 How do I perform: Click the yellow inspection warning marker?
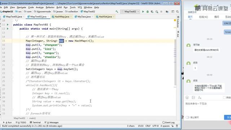[175, 20]
